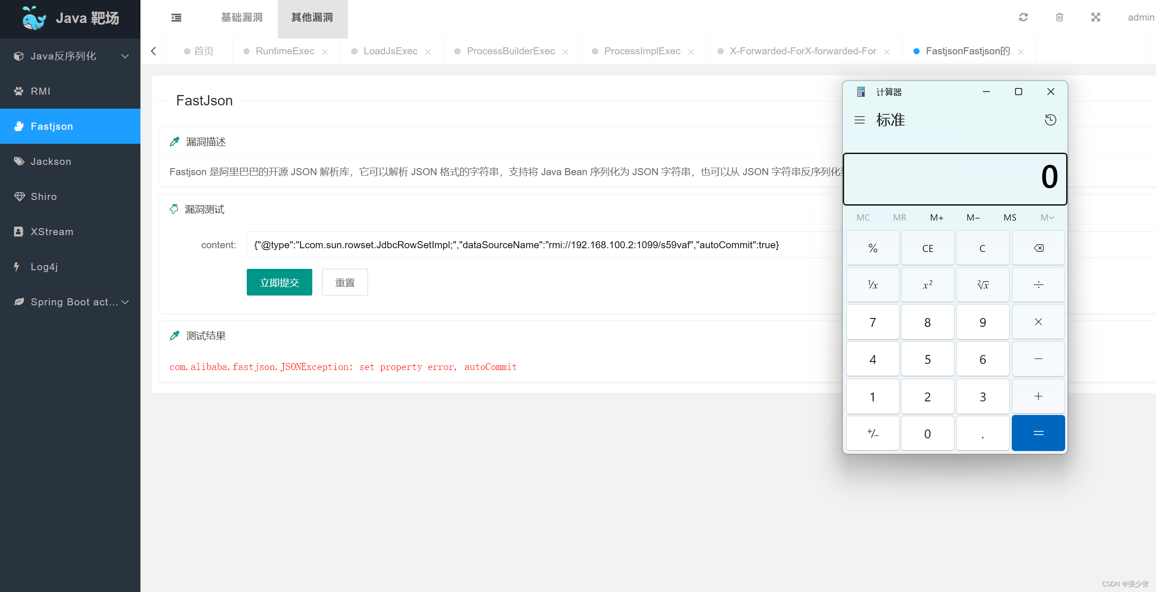The height and width of the screenshot is (592, 1156).
Task: Switch to X-Forwarded-ForX-forwarded-For tab
Action: (803, 51)
